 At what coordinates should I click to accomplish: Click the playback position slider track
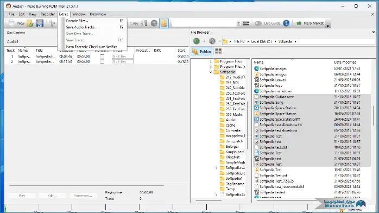(86, 185)
